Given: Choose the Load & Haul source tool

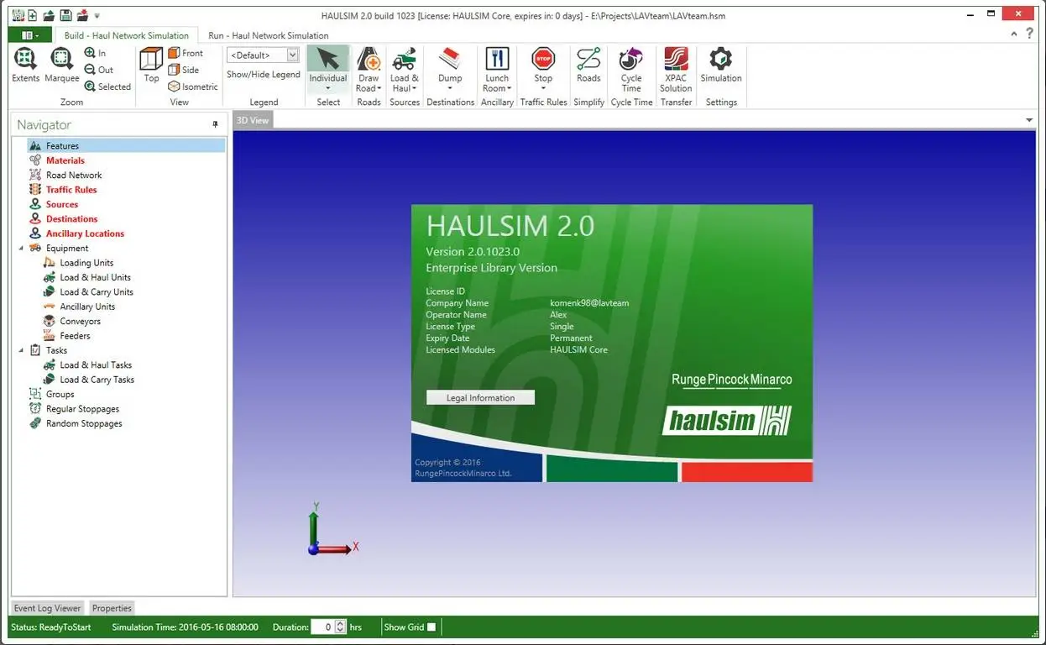Looking at the screenshot, I should (404, 70).
